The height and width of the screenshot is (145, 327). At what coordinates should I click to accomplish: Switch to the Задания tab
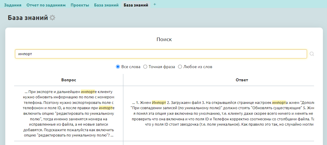point(13,5)
